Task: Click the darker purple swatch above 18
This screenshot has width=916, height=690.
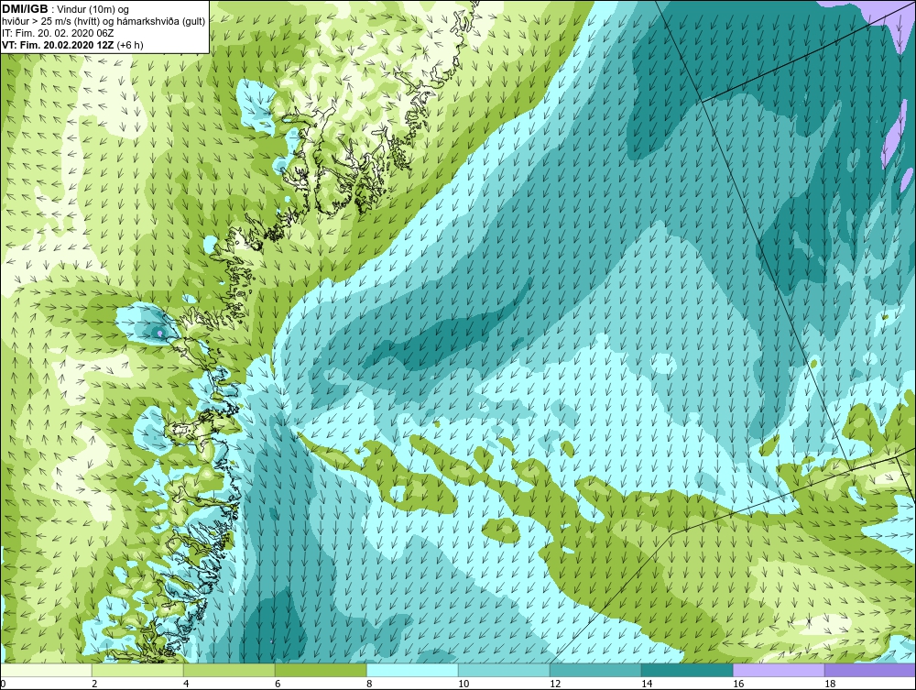Action: tap(870, 670)
